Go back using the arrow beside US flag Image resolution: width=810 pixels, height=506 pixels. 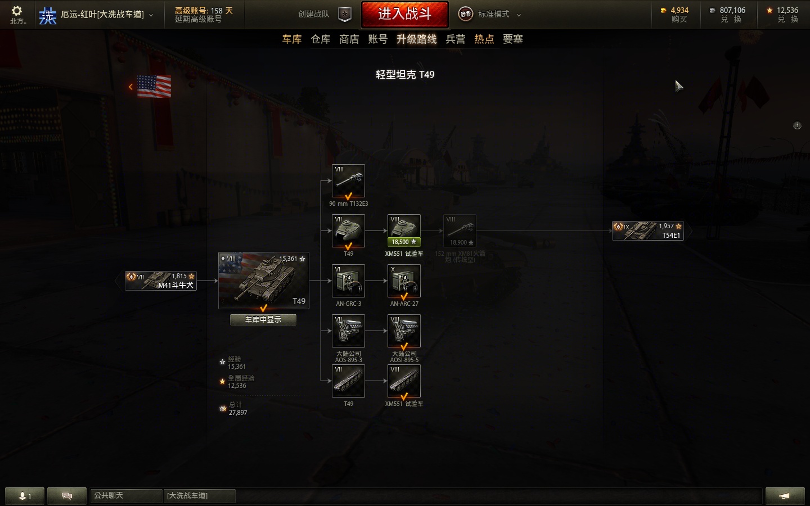130,87
